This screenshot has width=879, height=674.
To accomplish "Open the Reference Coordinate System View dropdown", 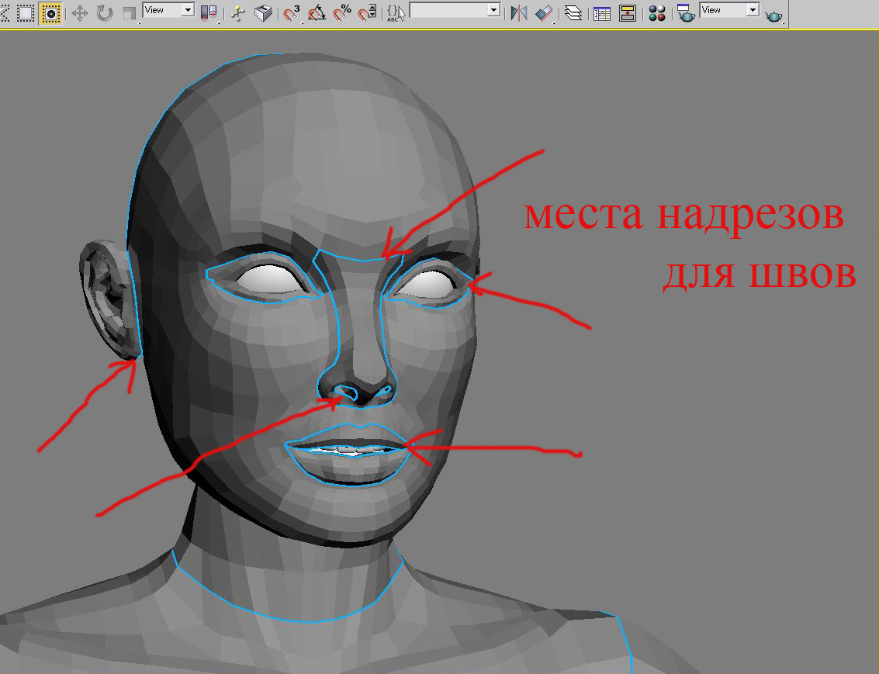I will pos(168,10).
